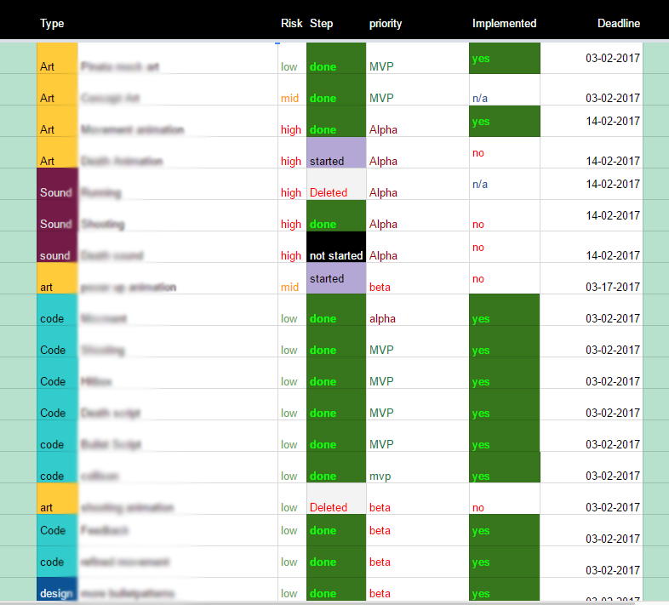The width and height of the screenshot is (669, 605).
Task: Click the lowercase 'alpha' priority cell
Action: [x=382, y=318]
